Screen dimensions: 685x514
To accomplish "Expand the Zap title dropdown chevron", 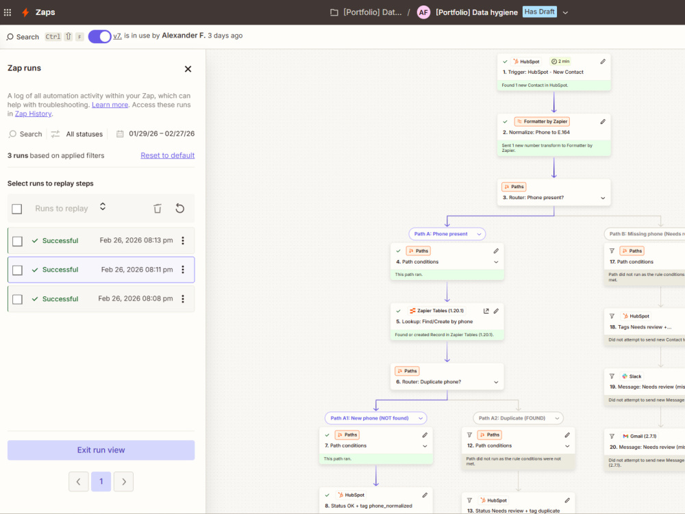I will (565, 12).
